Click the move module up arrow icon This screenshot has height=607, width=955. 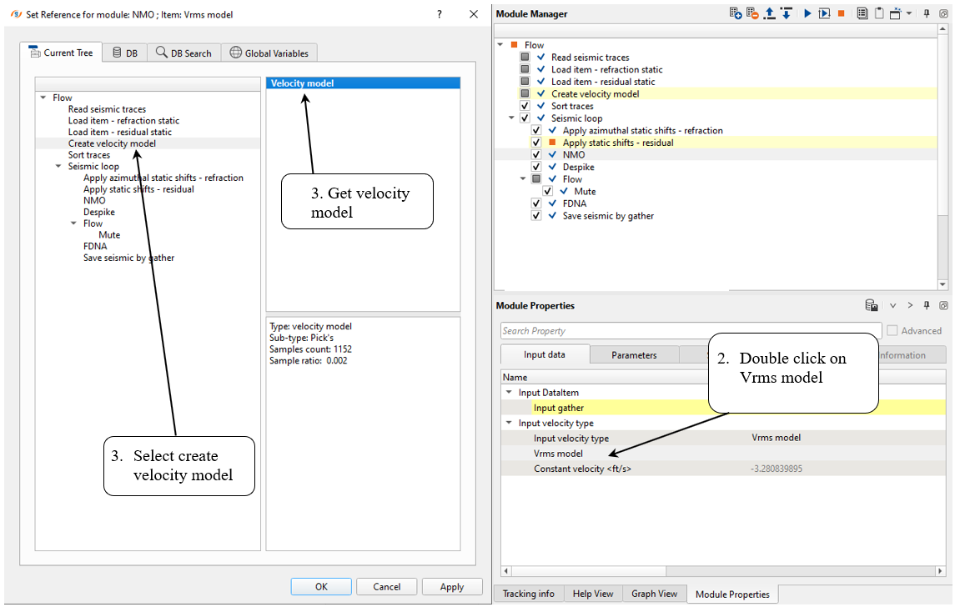(770, 13)
